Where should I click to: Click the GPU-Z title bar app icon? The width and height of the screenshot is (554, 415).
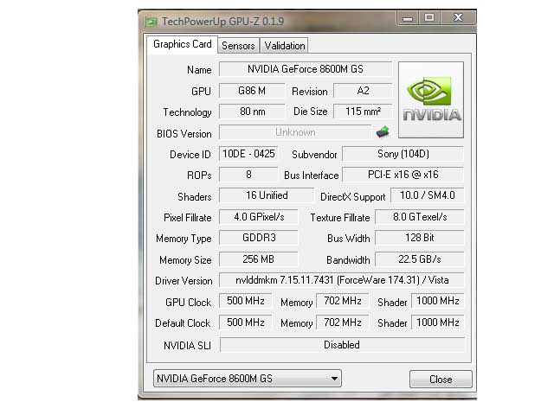tap(151, 22)
